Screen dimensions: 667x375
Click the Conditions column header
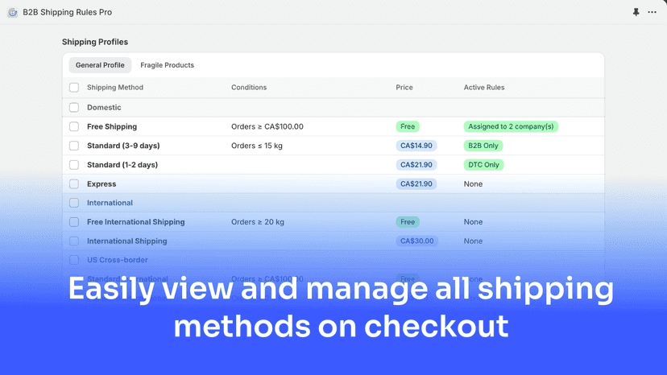click(249, 88)
